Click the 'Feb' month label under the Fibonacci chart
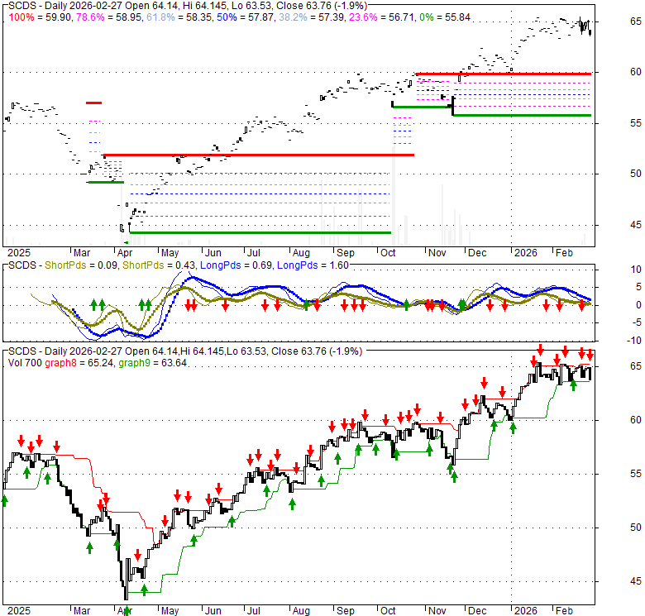 pyautogui.click(x=564, y=252)
